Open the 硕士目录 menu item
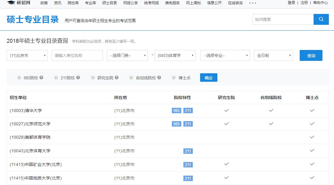 109,3
